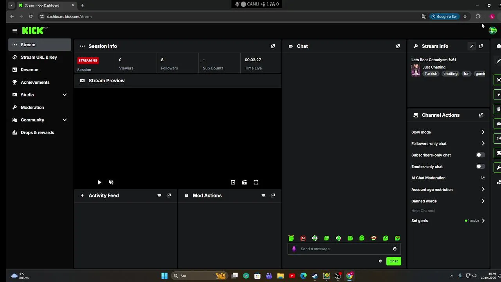Screen dimensions: 501x282
Task: Open a new browser tab
Action: click(82, 5)
